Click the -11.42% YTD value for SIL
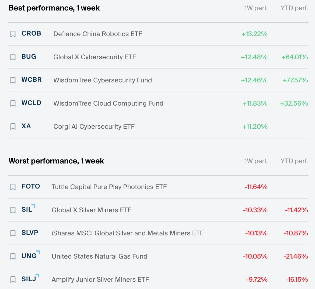The height and width of the screenshot is (289, 315). tap(296, 210)
